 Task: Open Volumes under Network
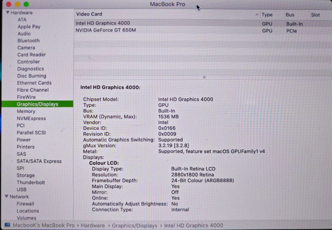click(27, 218)
